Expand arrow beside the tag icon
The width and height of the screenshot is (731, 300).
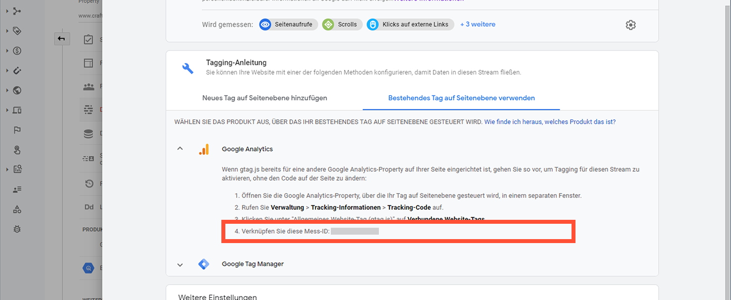[x=7, y=31]
